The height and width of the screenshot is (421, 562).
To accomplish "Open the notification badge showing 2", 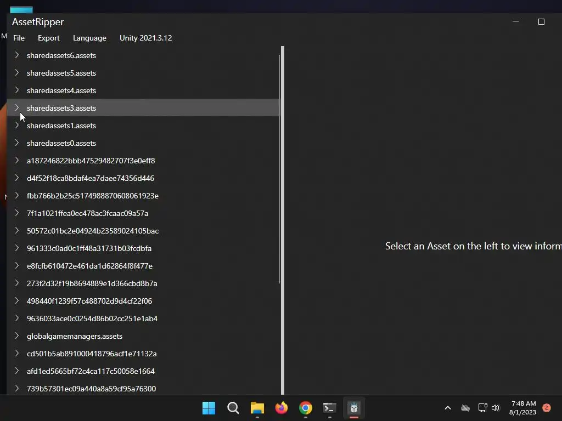I will pos(547,407).
